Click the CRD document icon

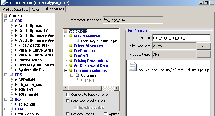(11, 21)
